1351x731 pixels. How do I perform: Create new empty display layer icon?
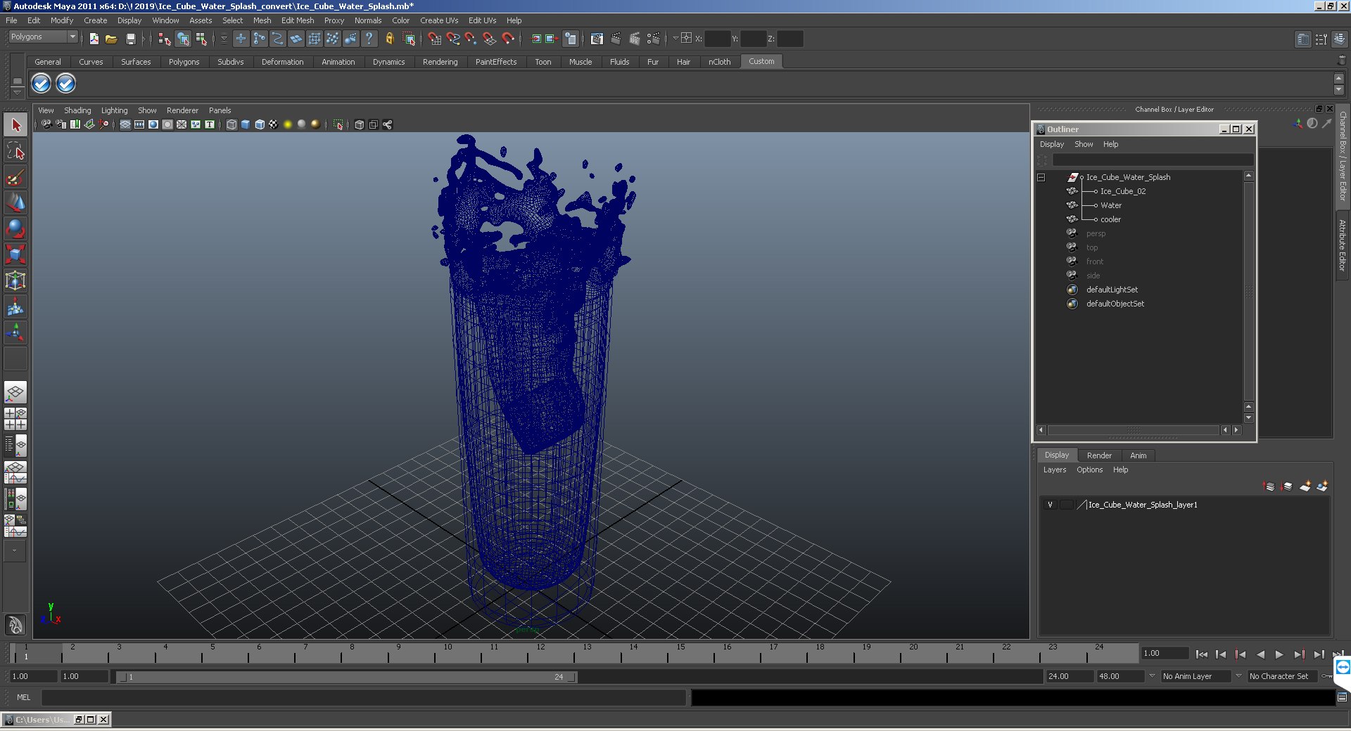click(1305, 486)
